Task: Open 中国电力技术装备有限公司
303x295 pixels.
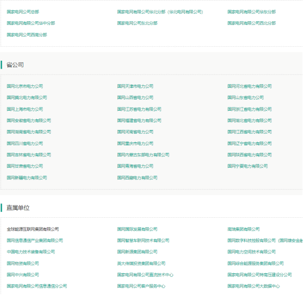Action: pos(31,252)
